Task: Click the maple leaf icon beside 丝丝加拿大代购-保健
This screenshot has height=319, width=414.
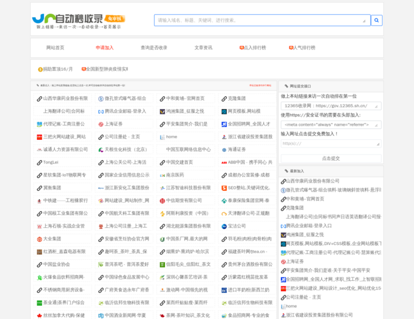Action: point(39,316)
